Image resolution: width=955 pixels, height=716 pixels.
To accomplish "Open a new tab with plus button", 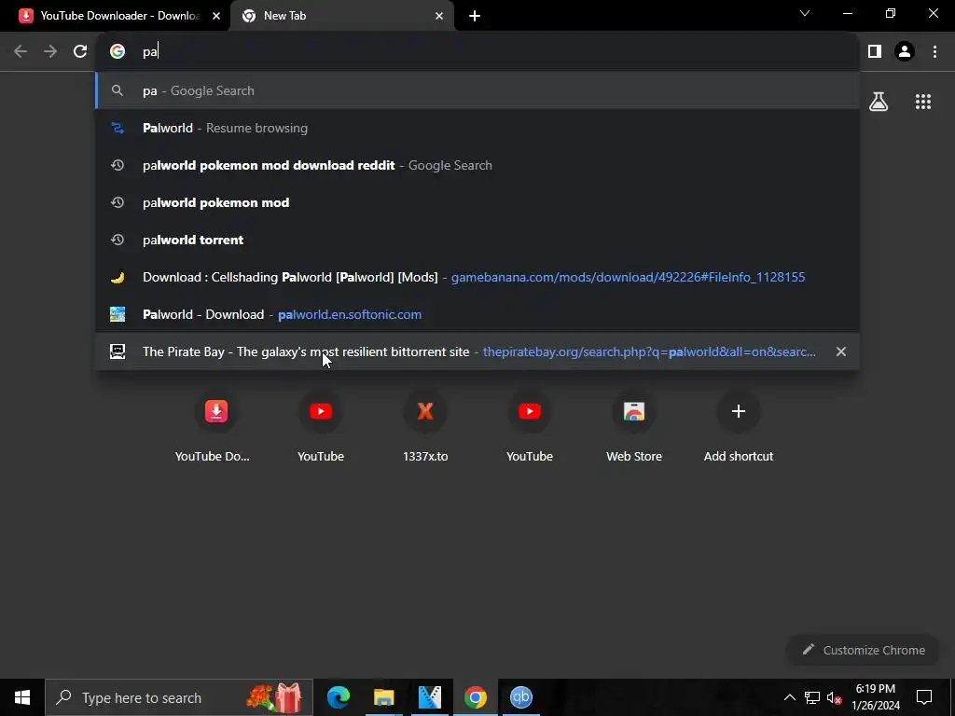I will pos(475,16).
